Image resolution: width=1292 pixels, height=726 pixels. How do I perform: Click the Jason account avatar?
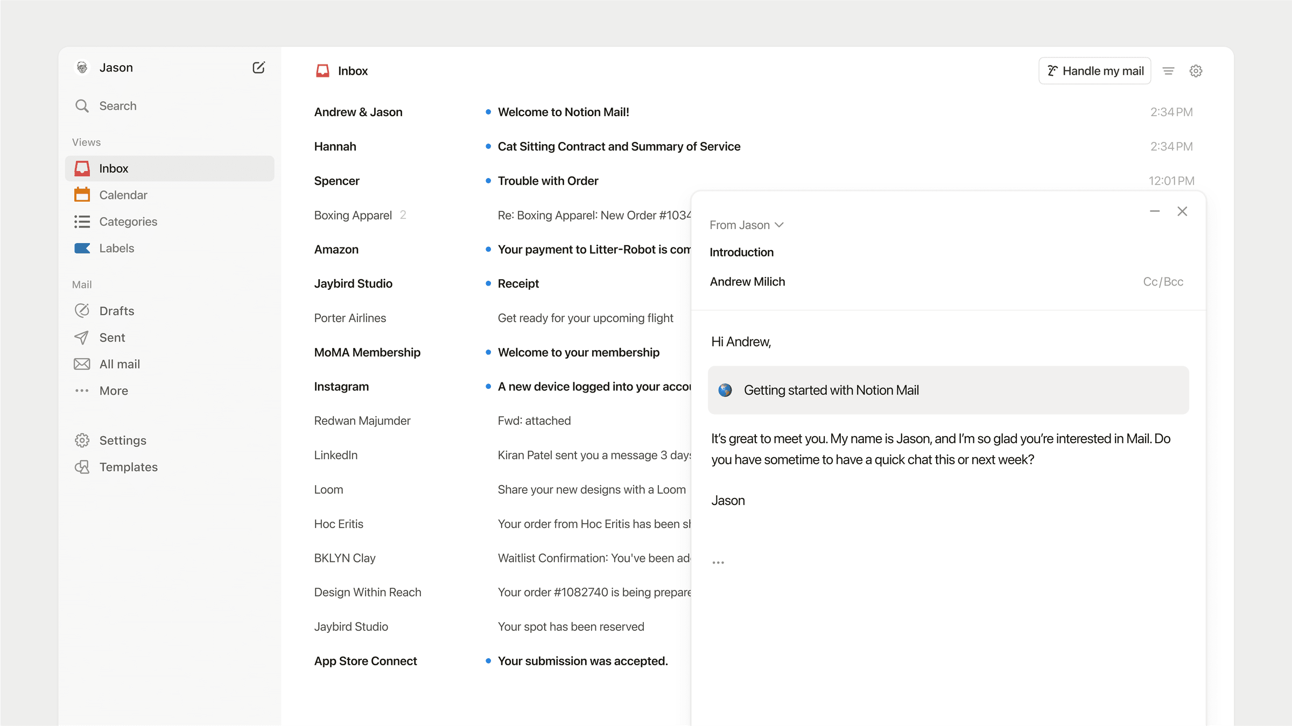click(82, 67)
